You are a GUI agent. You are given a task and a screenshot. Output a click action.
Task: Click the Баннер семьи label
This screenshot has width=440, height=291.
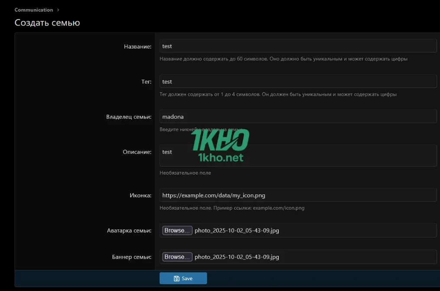point(132,257)
